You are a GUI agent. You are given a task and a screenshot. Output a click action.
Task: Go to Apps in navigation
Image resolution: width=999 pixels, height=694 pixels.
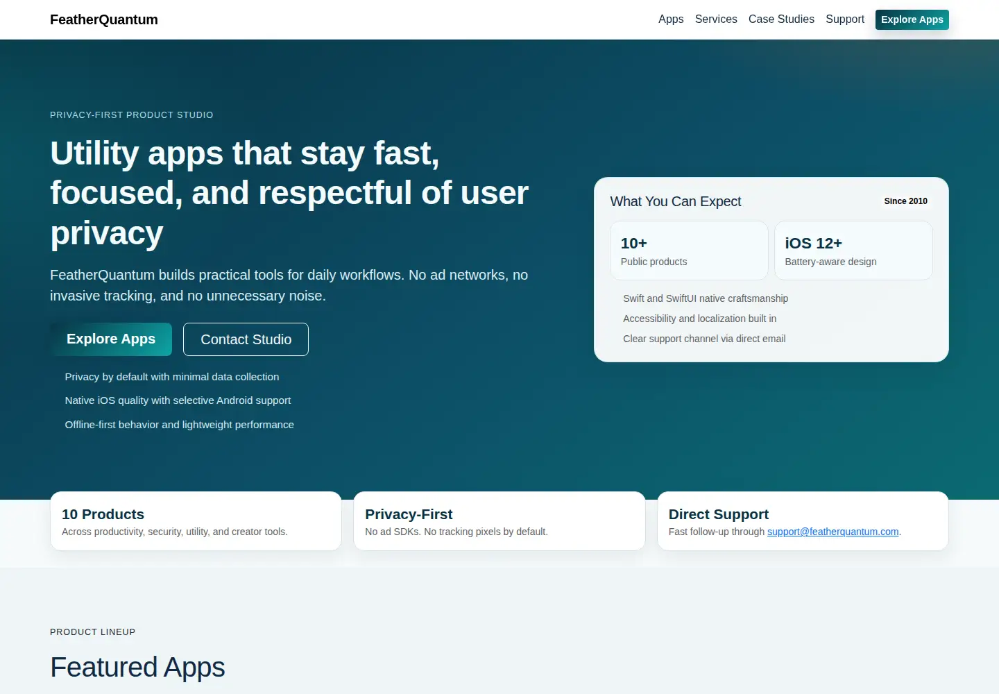point(671,19)
